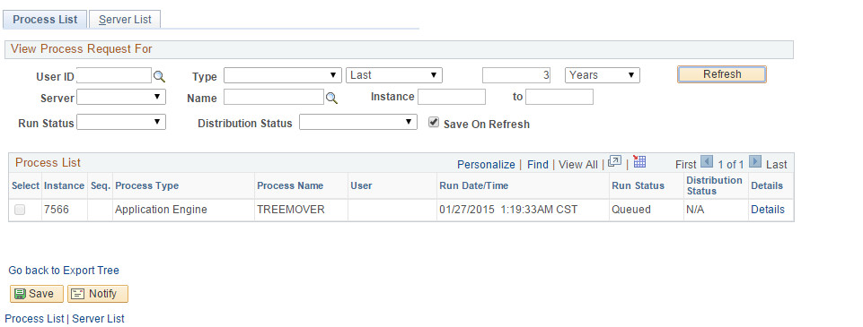The height and width of the screenshot is (327, 863).
Task: Expand the Distribution Status dropdown
Action: click(358, 122)
